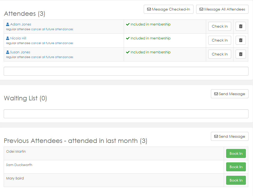Cancel all future attendances for Adam Jones
This screenshot has height=196, width=253.
(52, 29)
